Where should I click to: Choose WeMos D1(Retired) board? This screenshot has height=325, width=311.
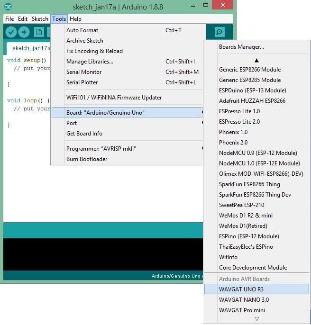coord(256,226)
